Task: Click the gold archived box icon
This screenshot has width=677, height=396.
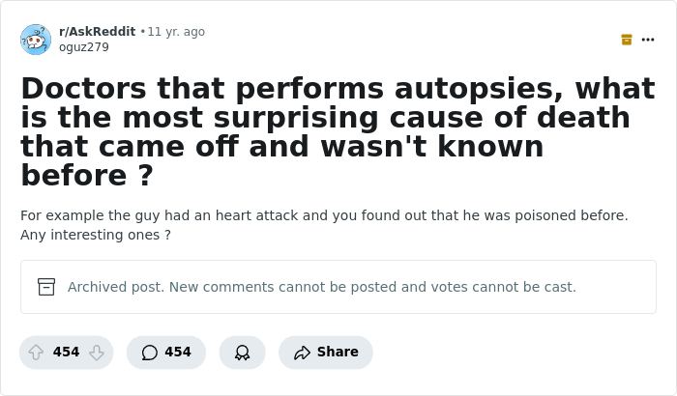Action: click(627, 40)
